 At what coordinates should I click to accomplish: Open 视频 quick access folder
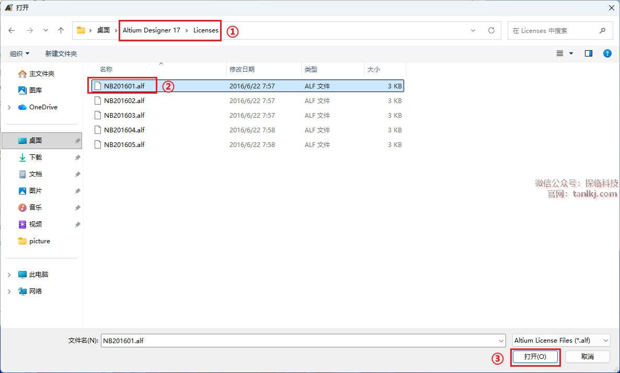35,224
